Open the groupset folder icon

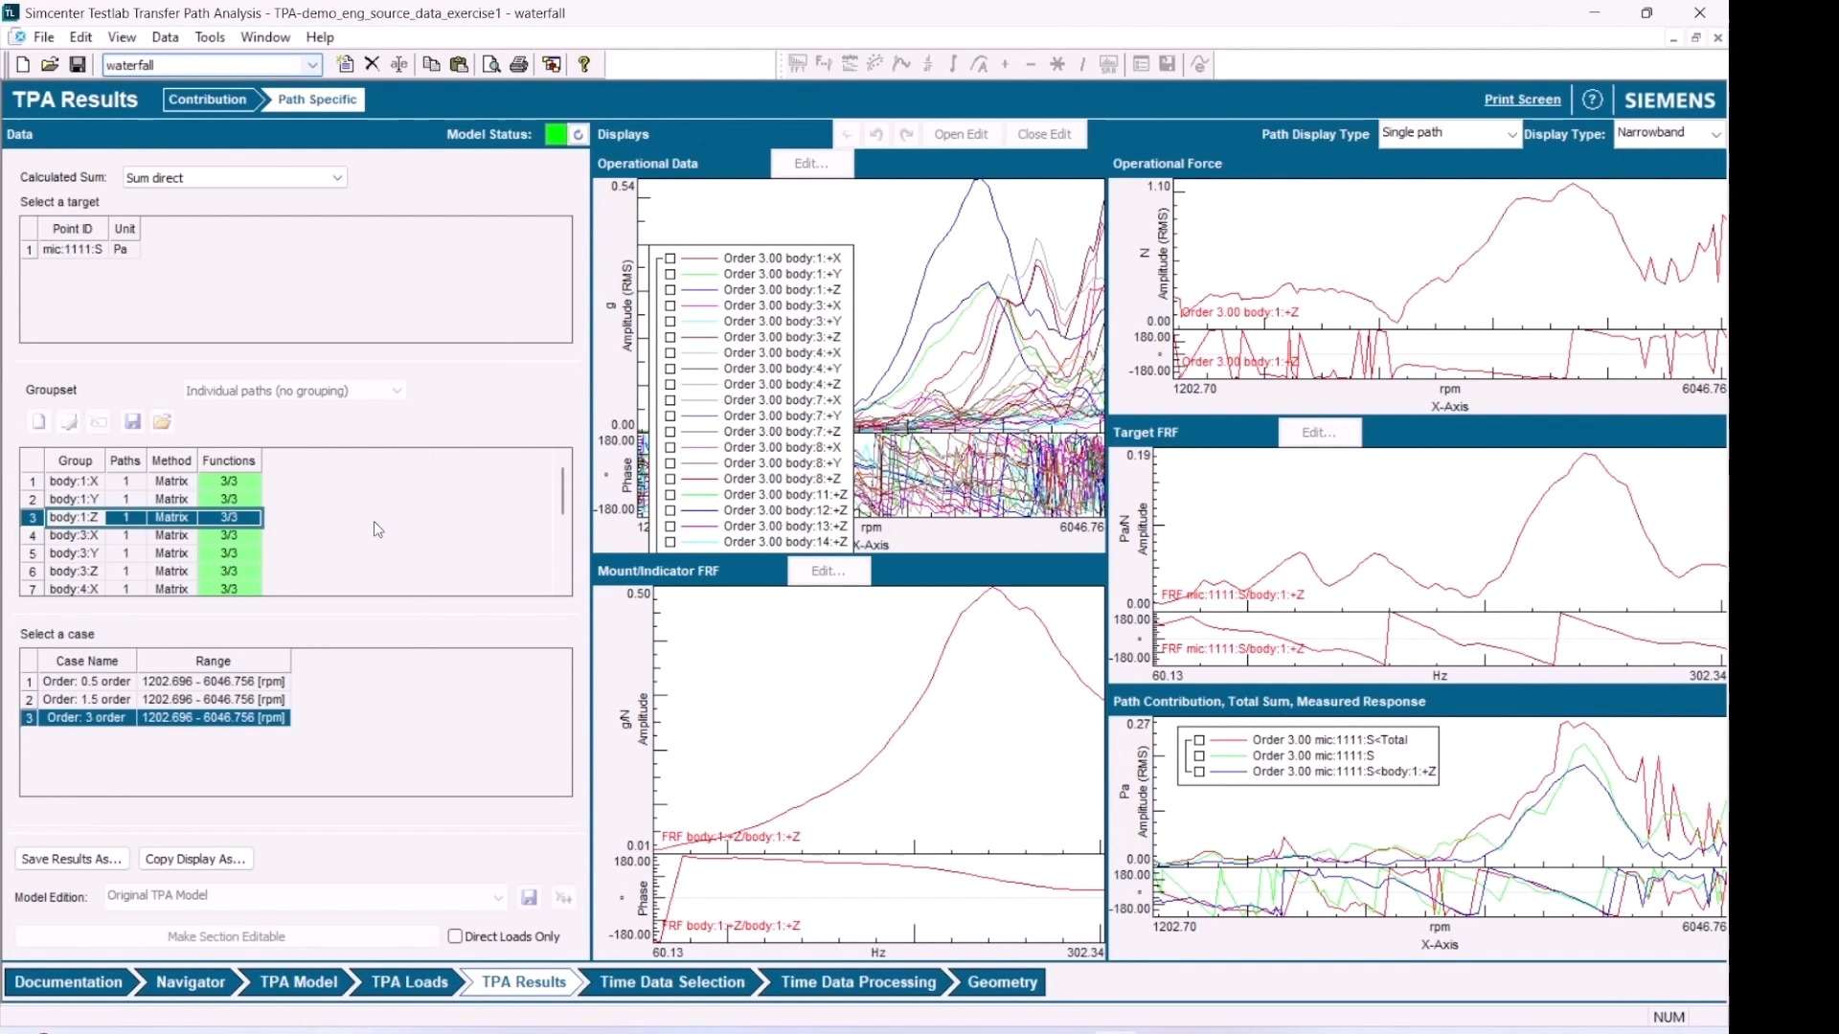point(162,422)
